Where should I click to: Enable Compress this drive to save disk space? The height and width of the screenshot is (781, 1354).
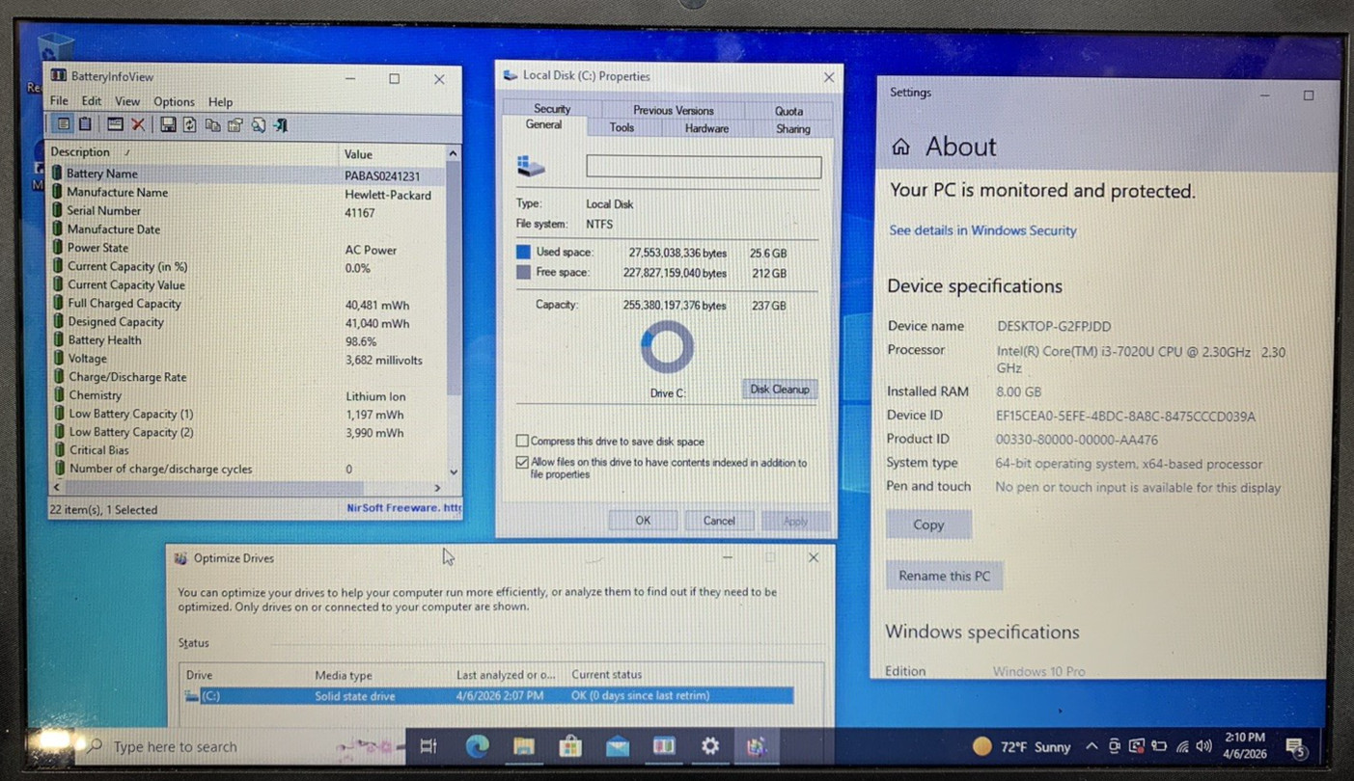click(x=522, y=441)
